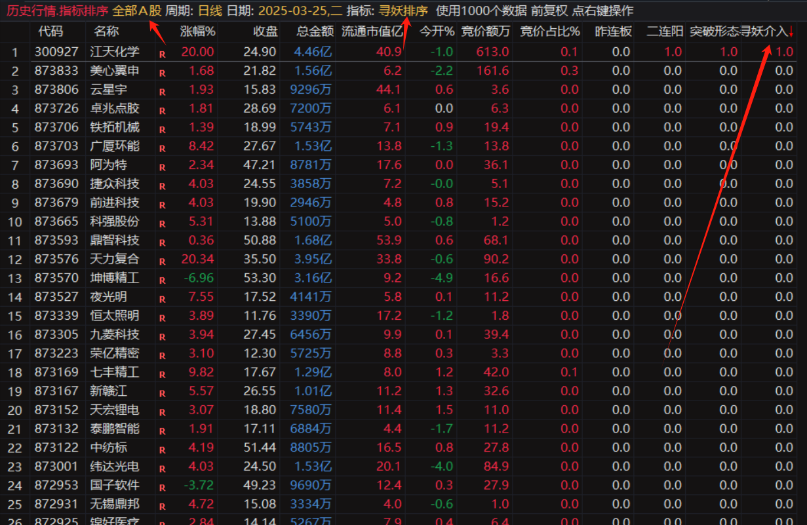The width and height of the screenshot is (807, 525).
Task: Open the 寻妖排序 indicator selector
Action: pos(403,10)
